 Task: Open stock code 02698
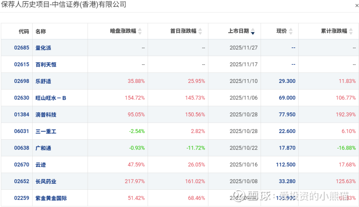tap(22, 81)
